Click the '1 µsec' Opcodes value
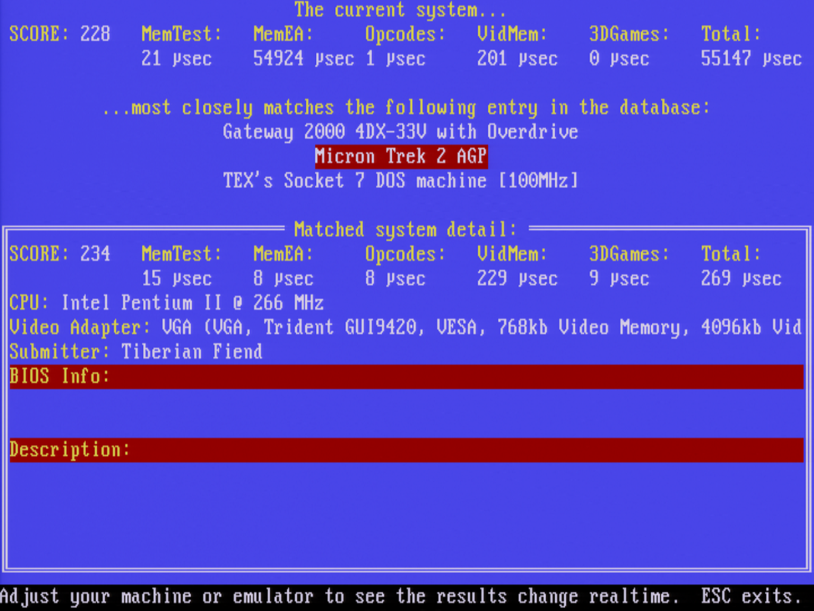814x611 pixels. tap(395, 58)
